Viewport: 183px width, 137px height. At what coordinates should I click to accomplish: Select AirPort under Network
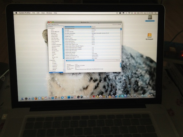point(54,62)
